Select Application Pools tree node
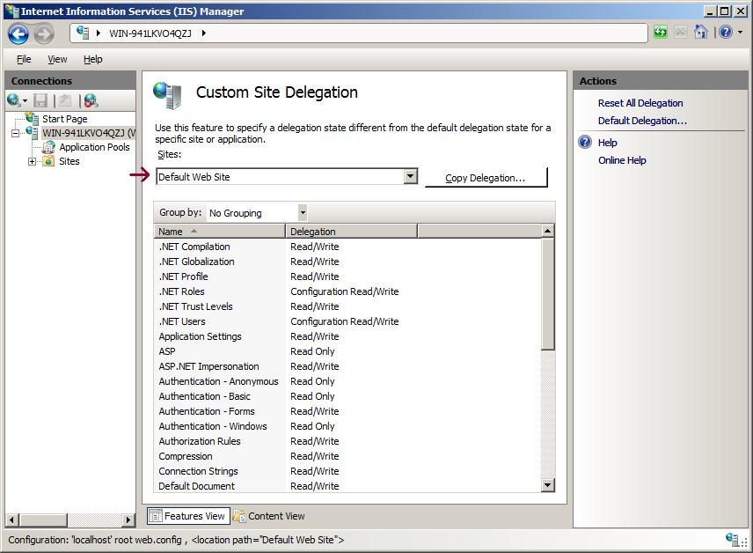The height and width of the screenshot is (553, 753). point(94,147)
